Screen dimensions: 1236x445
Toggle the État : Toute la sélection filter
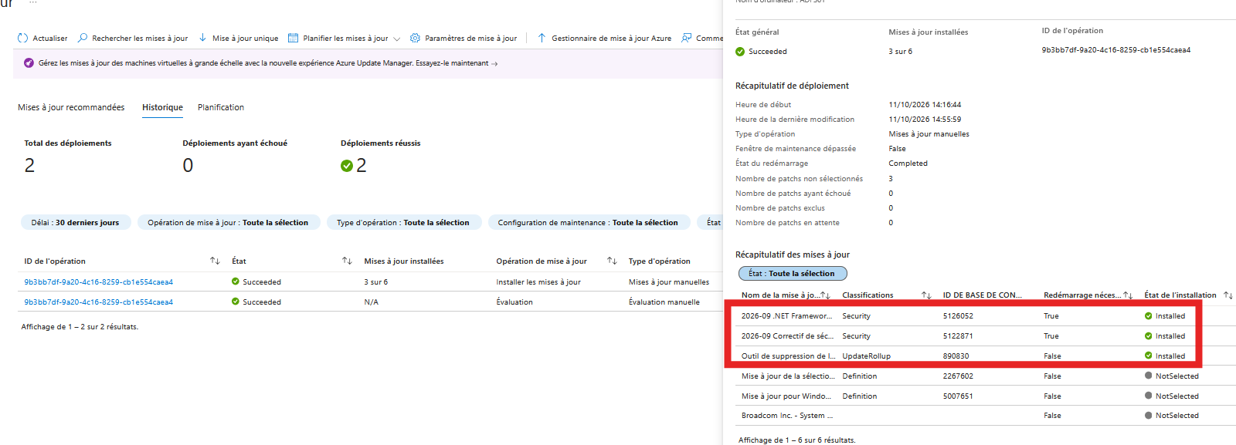[793, 273]
